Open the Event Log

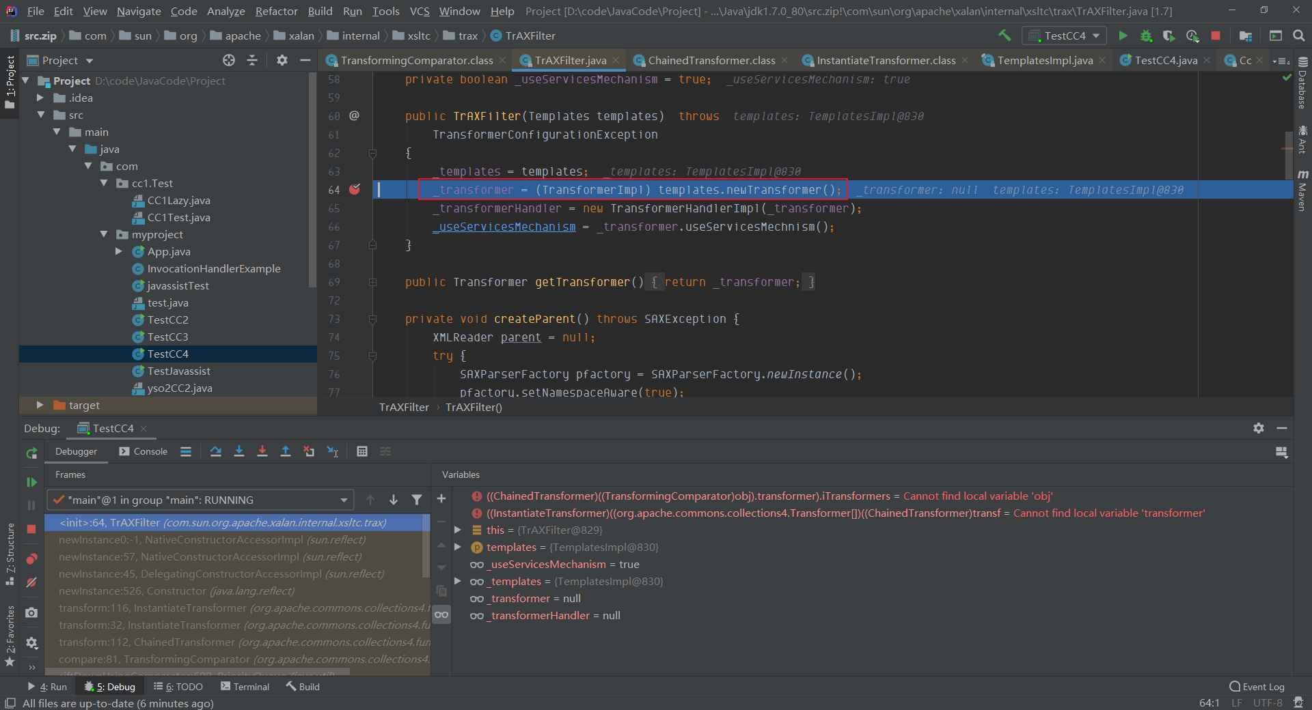click(1257, 687)
